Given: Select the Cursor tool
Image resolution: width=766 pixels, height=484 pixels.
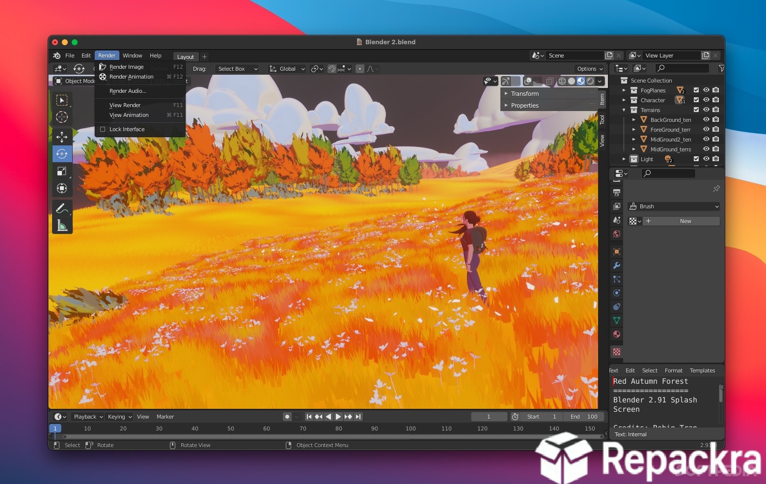Looking at the screenshot, I should tap(62, 117).
